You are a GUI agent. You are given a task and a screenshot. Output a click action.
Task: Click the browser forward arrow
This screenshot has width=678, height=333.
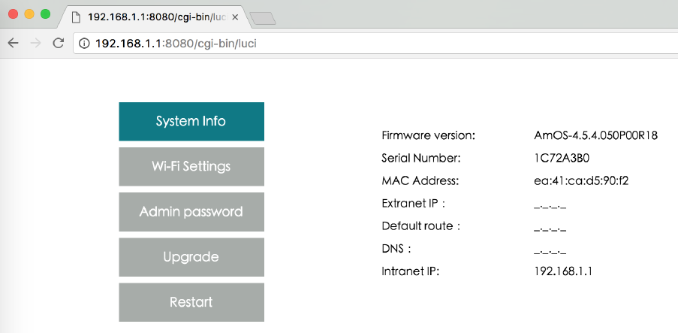35,43
